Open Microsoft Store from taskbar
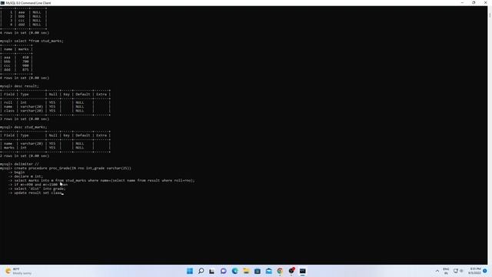Screen dimensions: 492x277 [x=258, y=271]
